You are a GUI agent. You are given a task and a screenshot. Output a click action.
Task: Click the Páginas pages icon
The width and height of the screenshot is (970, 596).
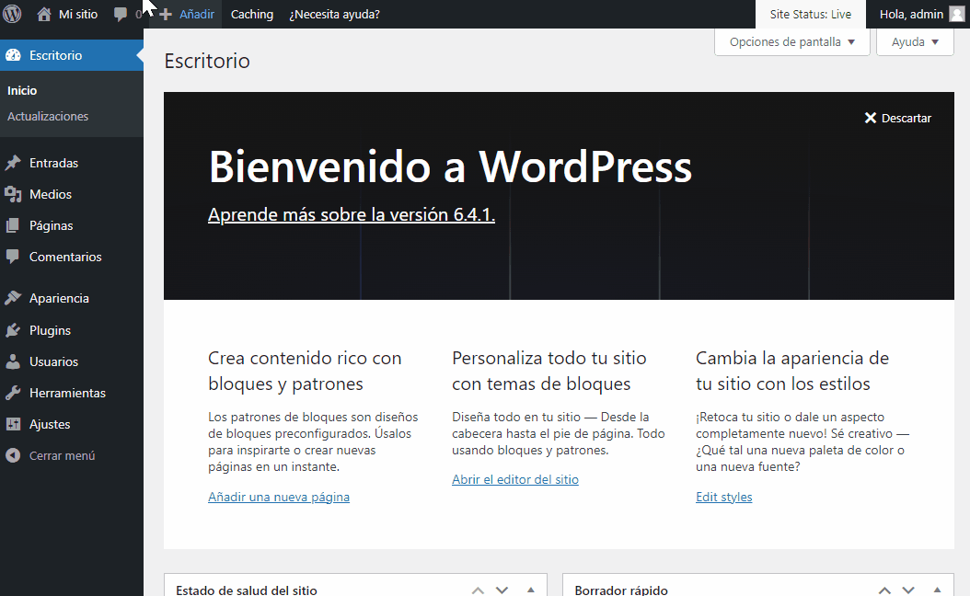pyautogui.click(x=13, y=225)
